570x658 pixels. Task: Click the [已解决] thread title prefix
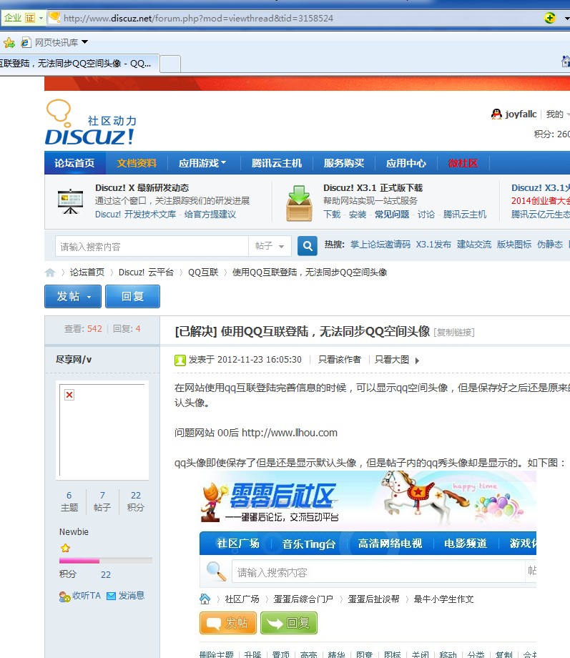(195, 332)
